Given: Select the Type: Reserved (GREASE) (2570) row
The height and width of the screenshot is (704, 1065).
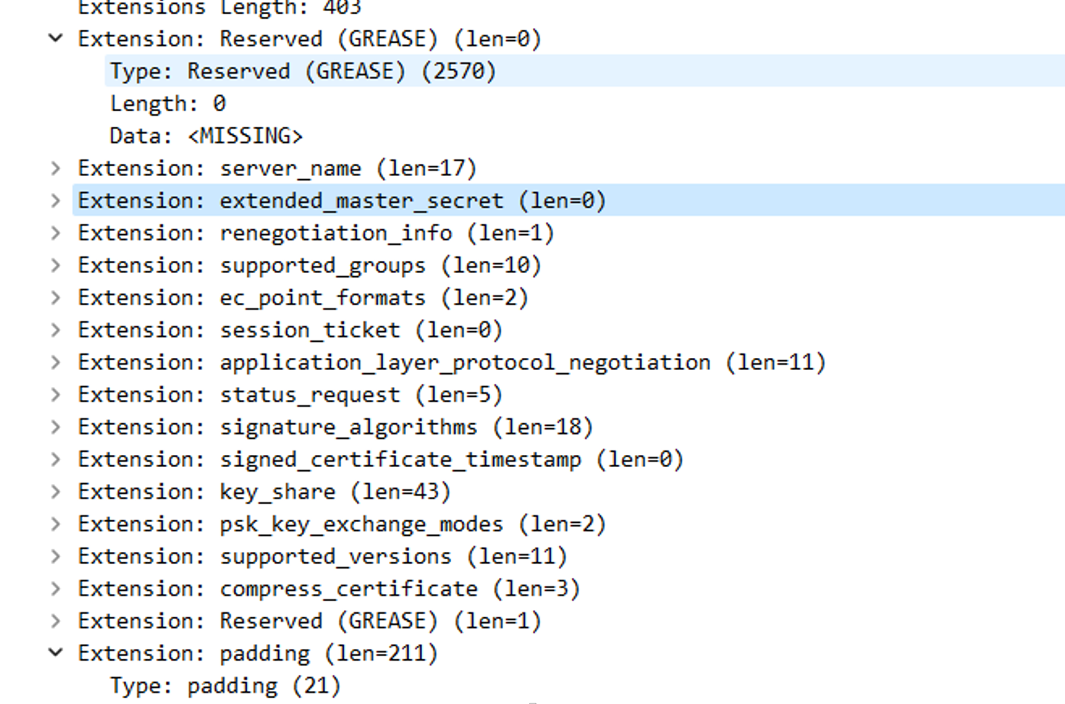Looking at the screenshot, I should (x=302, y=71).
